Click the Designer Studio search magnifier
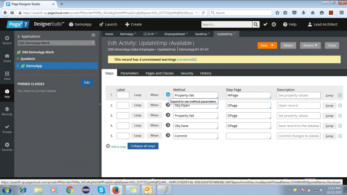The height and width of the screenshot is (195, 347). [x=255, y=24]
